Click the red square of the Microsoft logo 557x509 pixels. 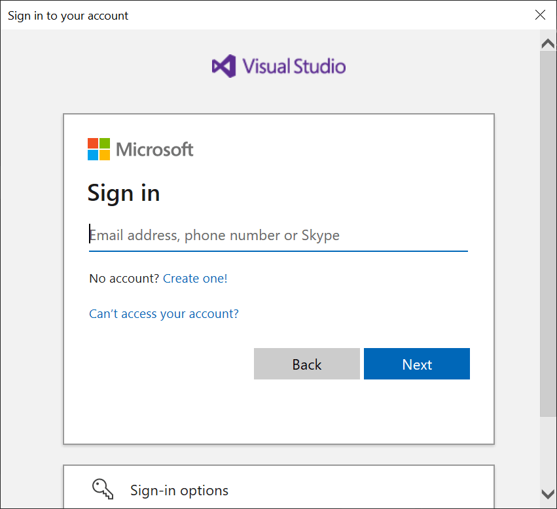point(92,143)
